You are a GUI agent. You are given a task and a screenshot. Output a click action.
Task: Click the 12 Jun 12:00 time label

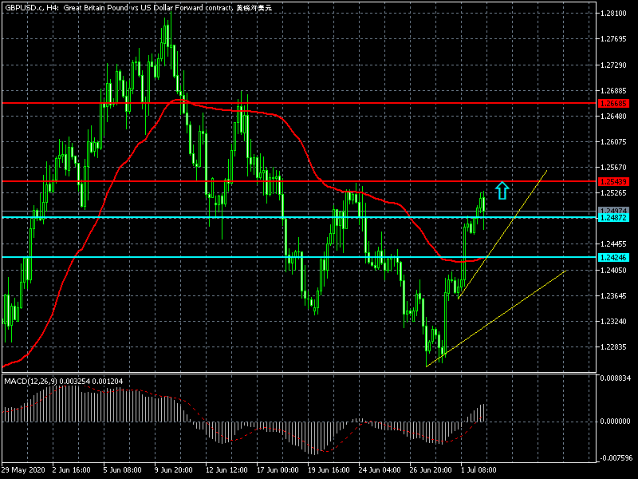(225, 470)
